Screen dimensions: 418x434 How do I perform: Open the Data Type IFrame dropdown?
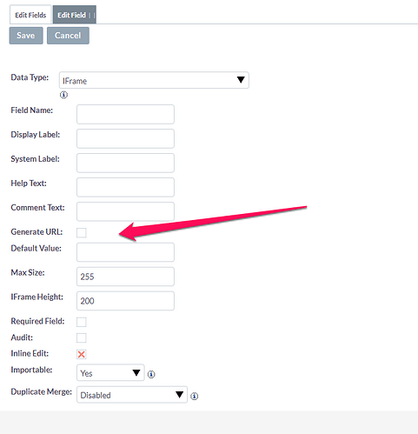point(154,80)
